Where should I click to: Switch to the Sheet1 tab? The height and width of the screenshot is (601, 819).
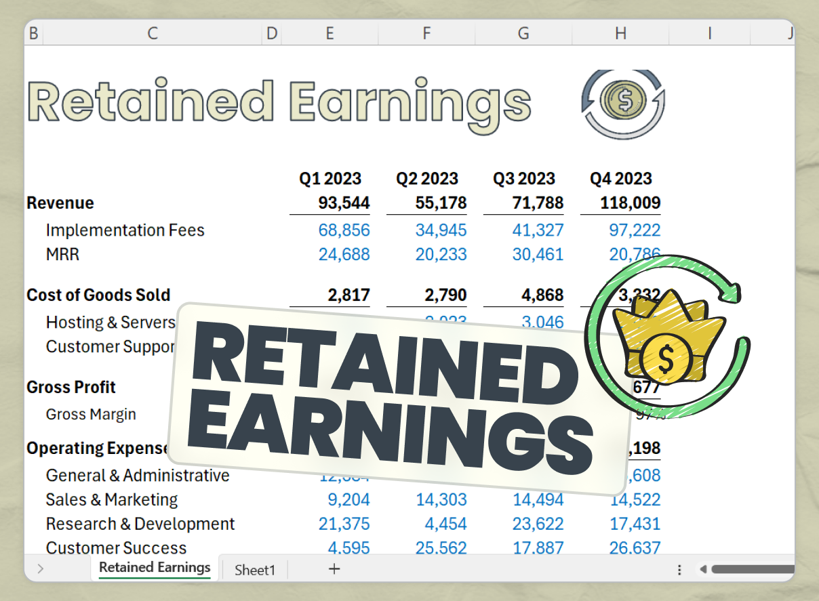(254, 569)
